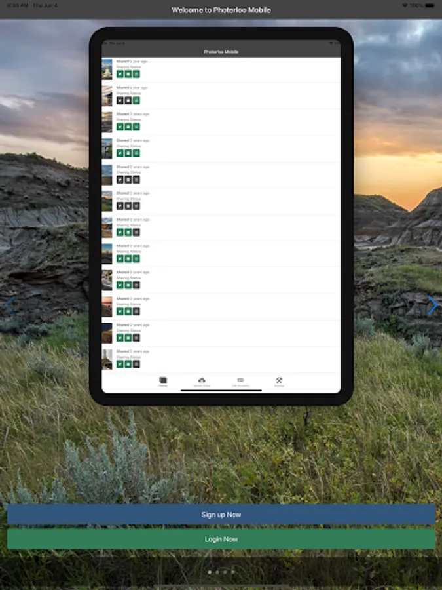The width and height of the screenshot is (442, 590).
Task: Select the fourth carousel page dot
Action: click(x=233, y=572)
